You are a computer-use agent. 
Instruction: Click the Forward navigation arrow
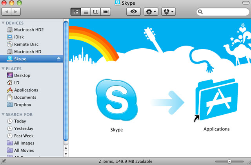coord(16,12)
